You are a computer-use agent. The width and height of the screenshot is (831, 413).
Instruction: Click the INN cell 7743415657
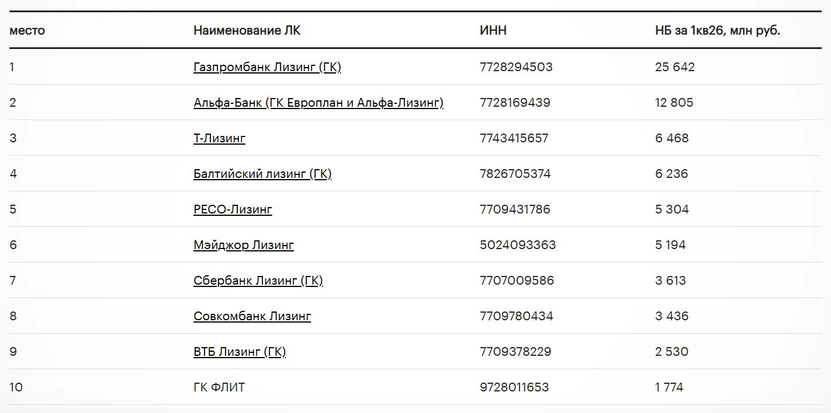click(514, 138)
